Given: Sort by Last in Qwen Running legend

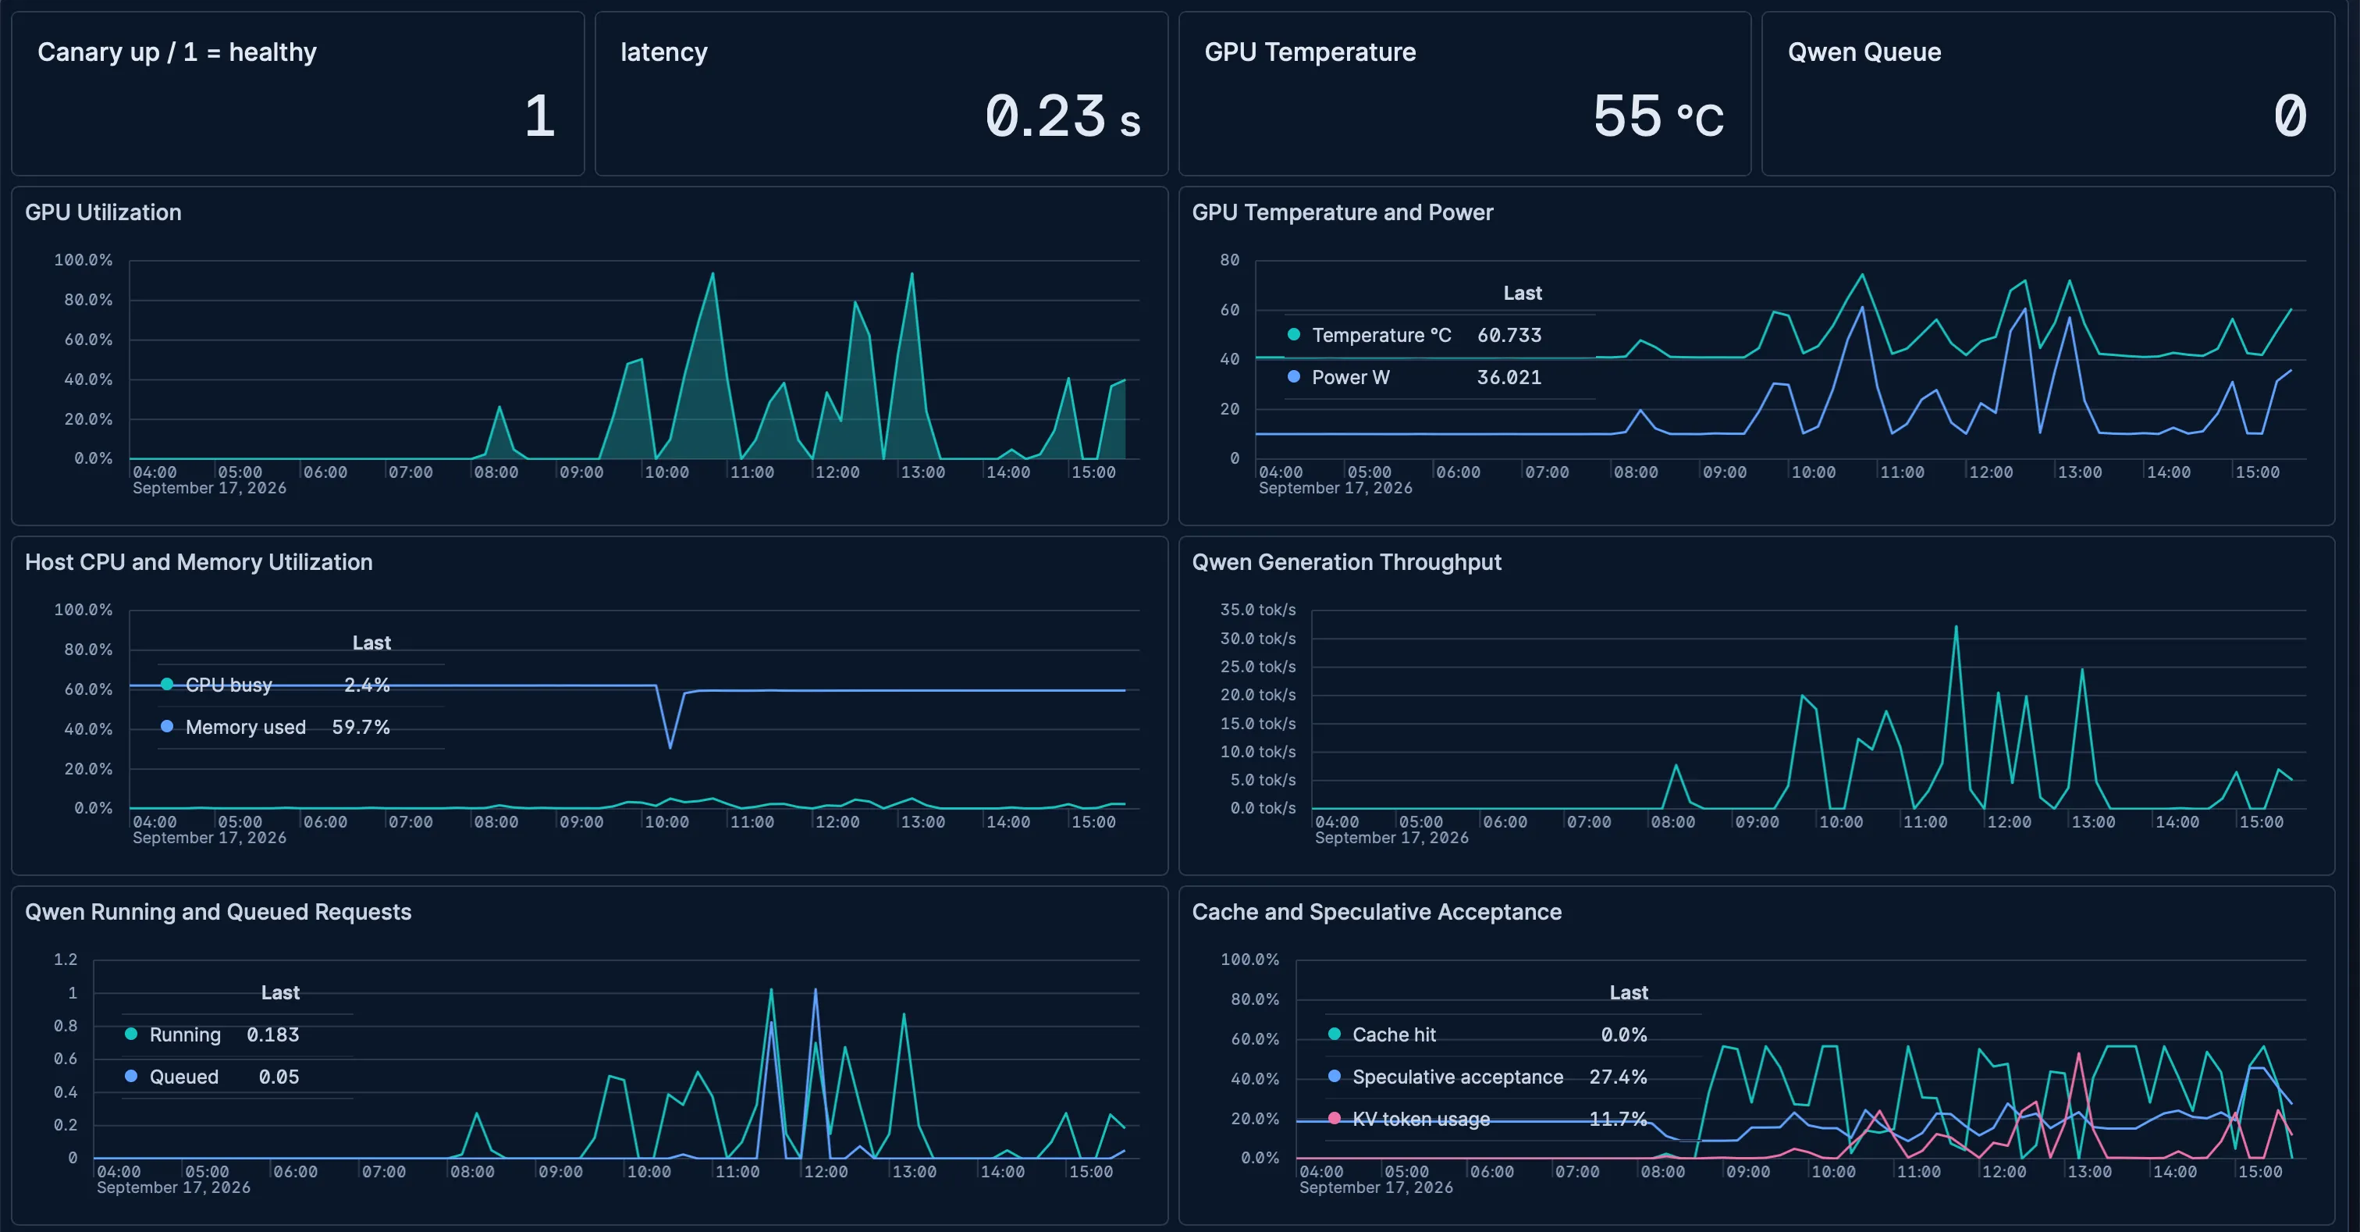Looking at the screenshot, I should pos(280,993).
